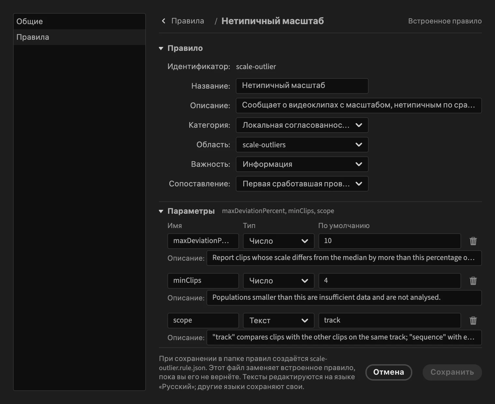Edit description starting Report clips whose scale
This screenshot has width=495, height=404.
pos(344,258)
